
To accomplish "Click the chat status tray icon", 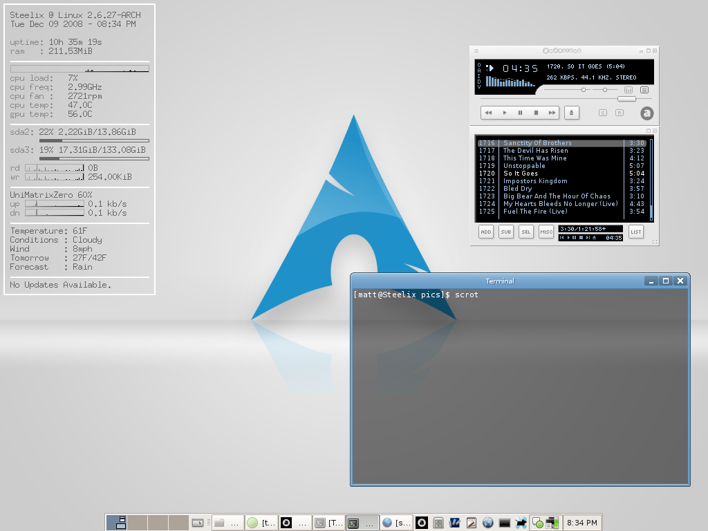I will 537,523.
